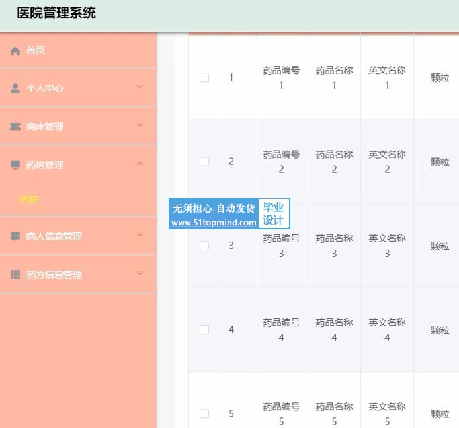
Task: Click the monitor icon for 药房管理
Action: coord(15,165)
